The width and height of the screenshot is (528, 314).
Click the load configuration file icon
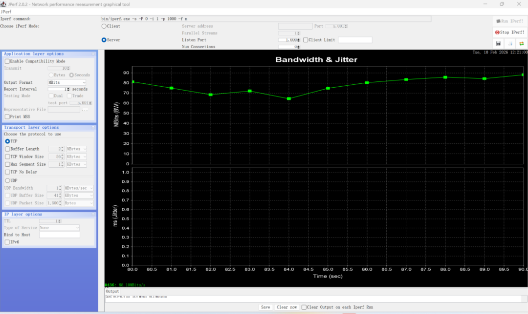pyautogui.click(x=510, y=44)
